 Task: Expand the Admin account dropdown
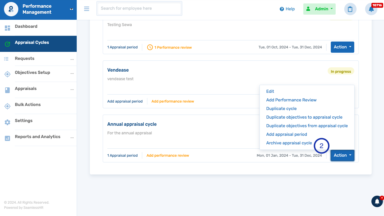click(319, 9)
